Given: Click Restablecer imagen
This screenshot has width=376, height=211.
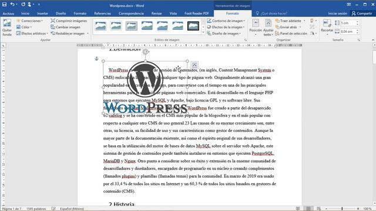Looking at the screenshot, I should (68, 33).
